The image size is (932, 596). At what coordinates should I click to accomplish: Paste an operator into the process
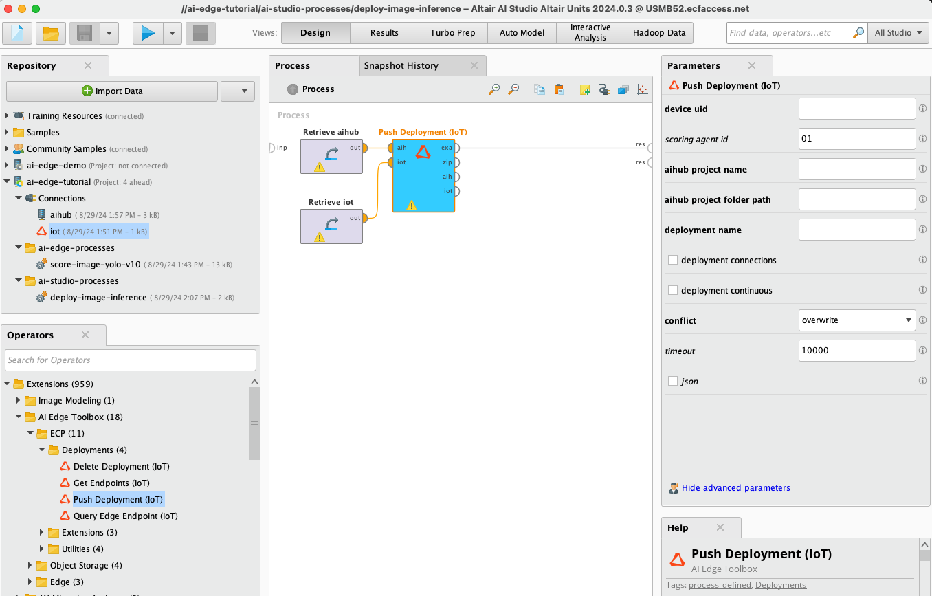click(x=557, y=89)
